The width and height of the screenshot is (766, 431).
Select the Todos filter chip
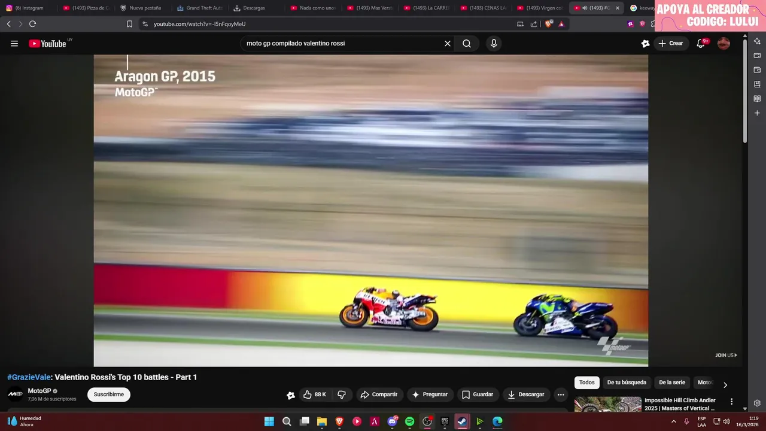(x=587, y=383)
